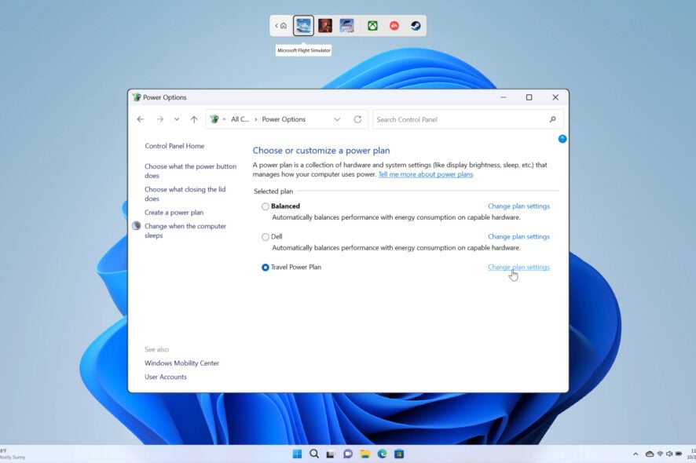This screenshot has height=463, width=696.
Task: Open Task View on taskbar
Action: click(x=331, y=454)
